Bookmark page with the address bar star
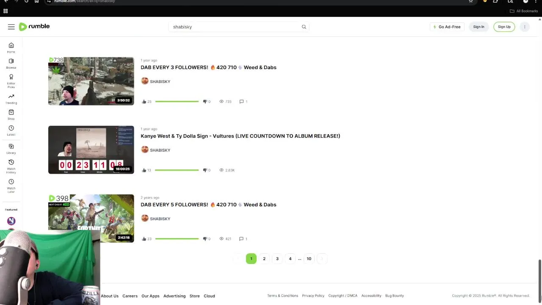 [471, 1]
